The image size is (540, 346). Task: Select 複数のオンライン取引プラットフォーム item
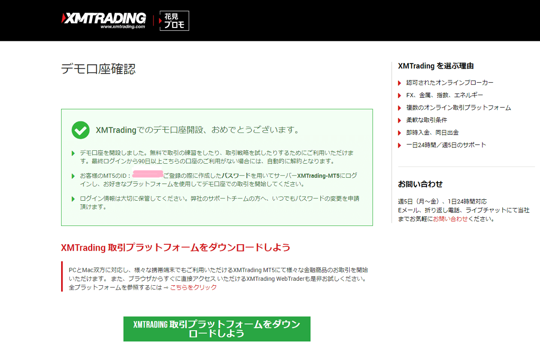point(459,108)
